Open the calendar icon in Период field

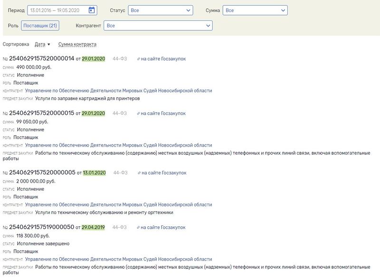pyautogui.click(x=92, y=10)
